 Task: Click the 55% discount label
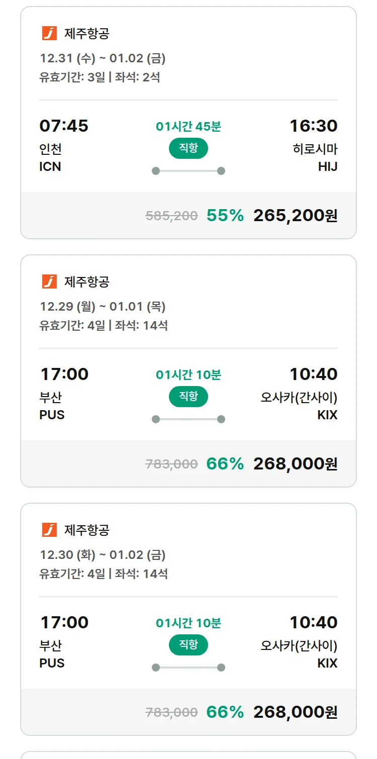pyautogui.click(x=225, y=215)
